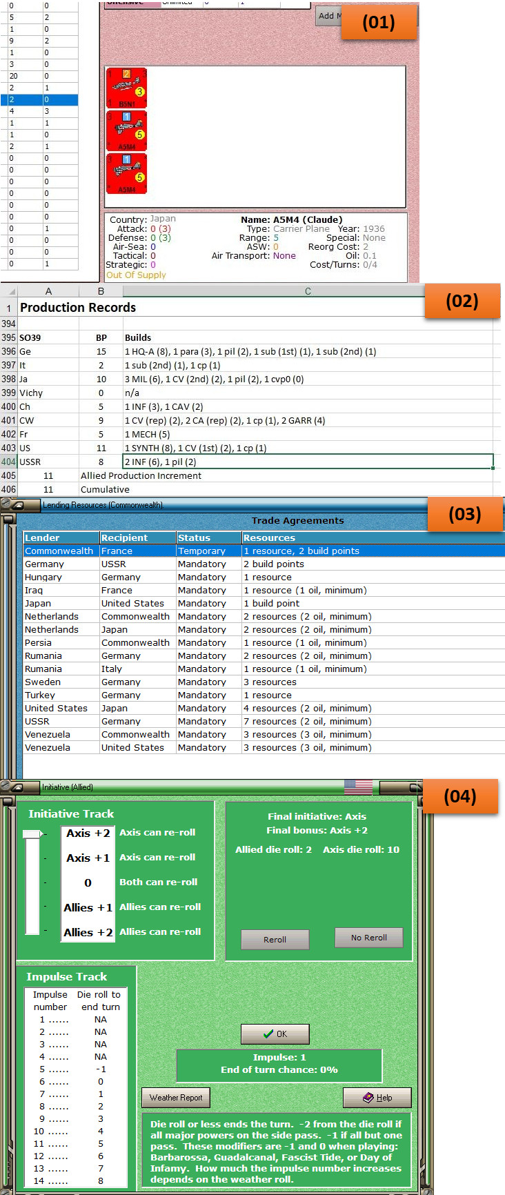Open Help in the Initiative window
Screen dimensions: 505x1195
377,1098
